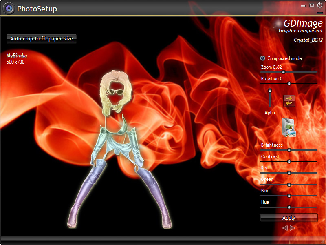
Task: Click the Graphic component subtitle
Action: pyautogui.click(x=301, y=31)
